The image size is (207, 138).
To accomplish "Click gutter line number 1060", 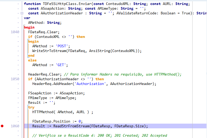I will (x=15, y=126).
